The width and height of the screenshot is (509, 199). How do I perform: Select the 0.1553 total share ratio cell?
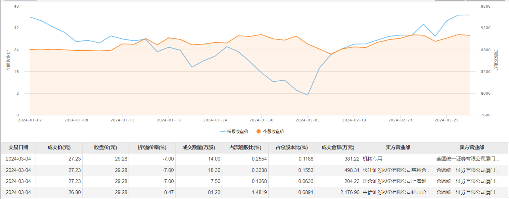click(291, 170)
